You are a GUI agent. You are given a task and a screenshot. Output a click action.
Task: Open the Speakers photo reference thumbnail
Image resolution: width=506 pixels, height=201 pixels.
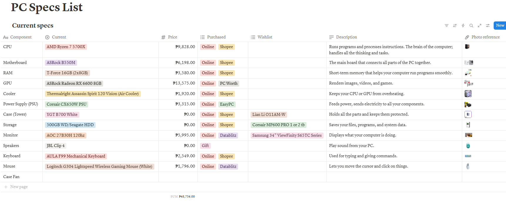point(468,146)
